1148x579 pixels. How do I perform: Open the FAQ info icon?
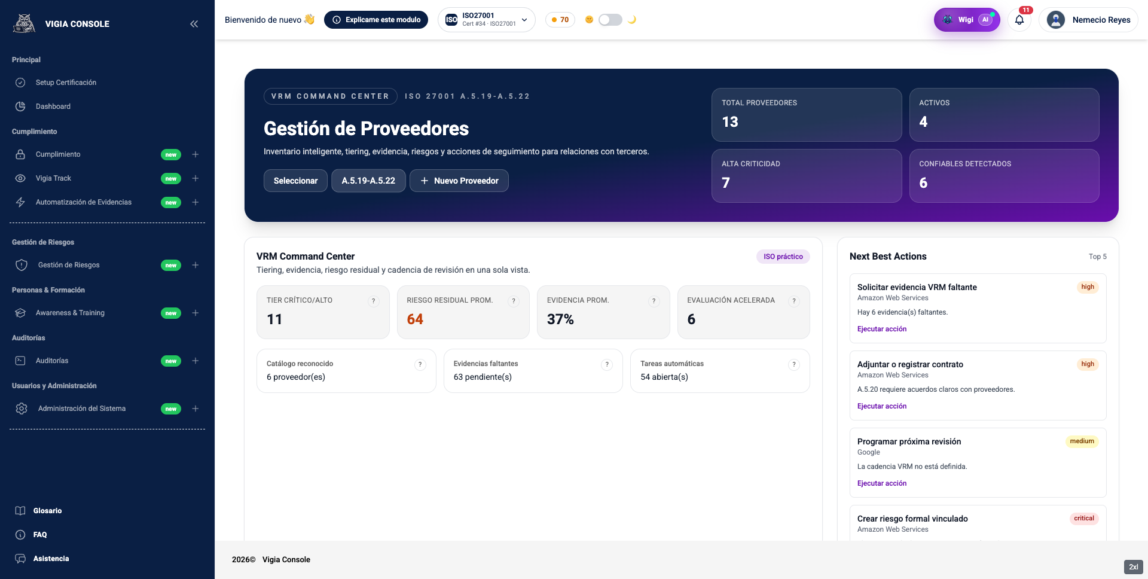tap(20, 535)
